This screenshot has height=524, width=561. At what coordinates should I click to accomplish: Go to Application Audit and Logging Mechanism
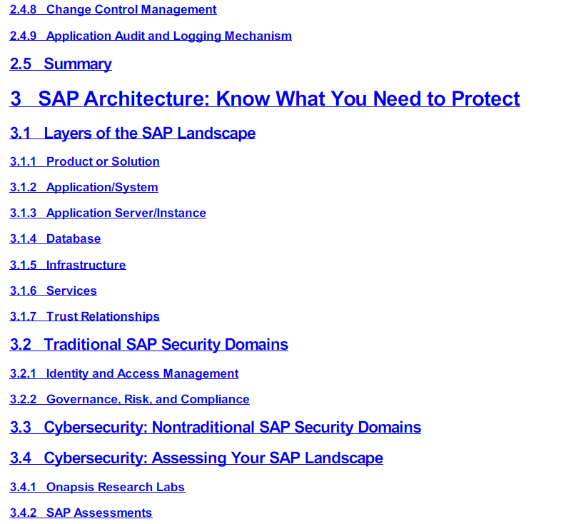(168, 36)
